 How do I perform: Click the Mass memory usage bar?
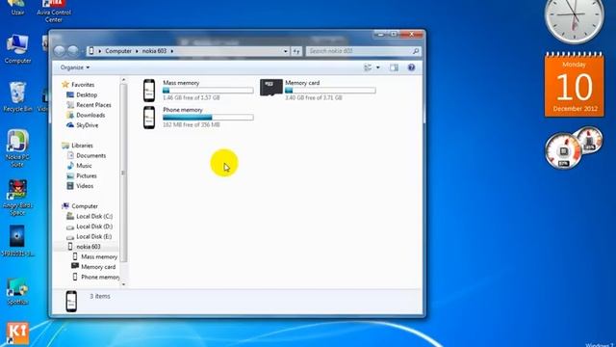[208, 91]
